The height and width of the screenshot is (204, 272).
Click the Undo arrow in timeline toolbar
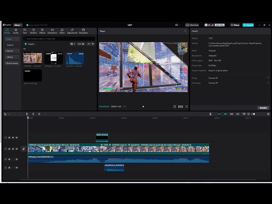[x=14, y=114]
